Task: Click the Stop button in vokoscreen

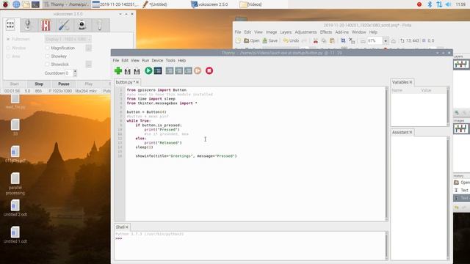Action: coord(39,84)
